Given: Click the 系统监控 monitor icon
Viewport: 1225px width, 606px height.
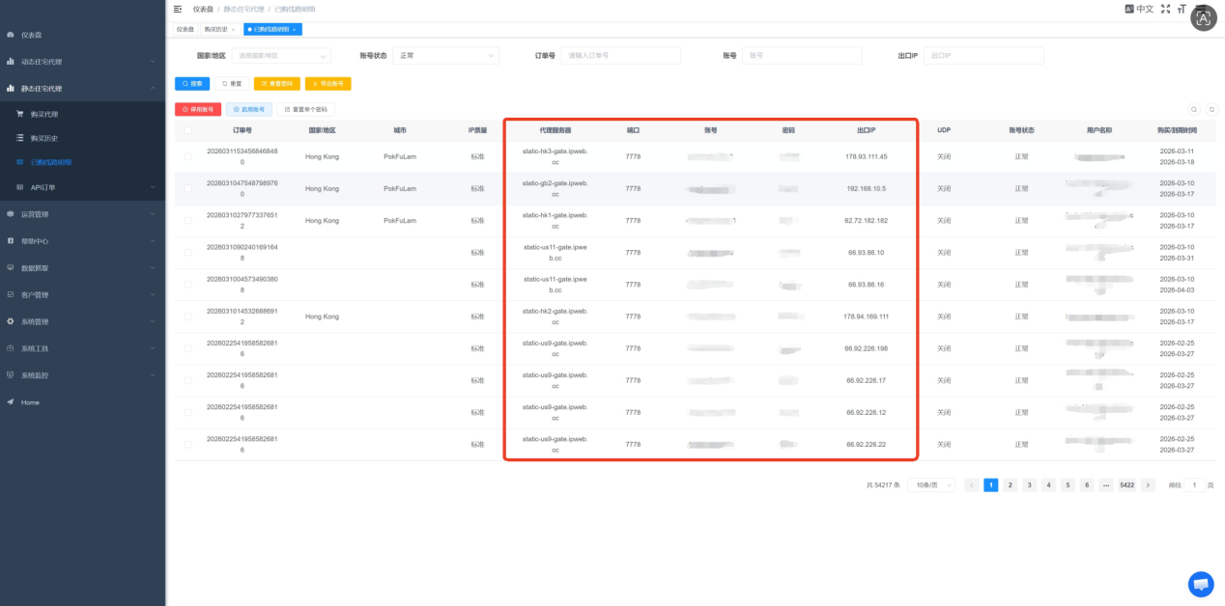Looking at the screenshot, I should (11, 374).
